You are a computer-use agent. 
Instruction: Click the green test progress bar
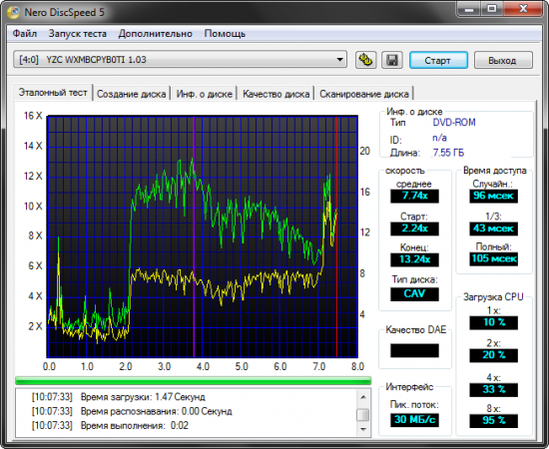(193, 381)
